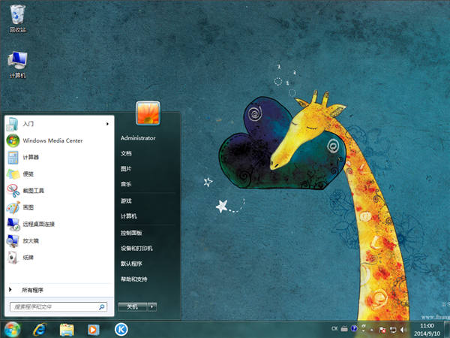Click Internet Explorer icon on taskbar
450x338 pixels.
click(x=39, y=329)
